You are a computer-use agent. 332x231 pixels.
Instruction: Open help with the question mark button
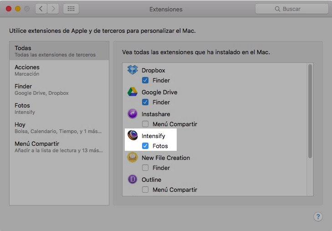point(318,216)
